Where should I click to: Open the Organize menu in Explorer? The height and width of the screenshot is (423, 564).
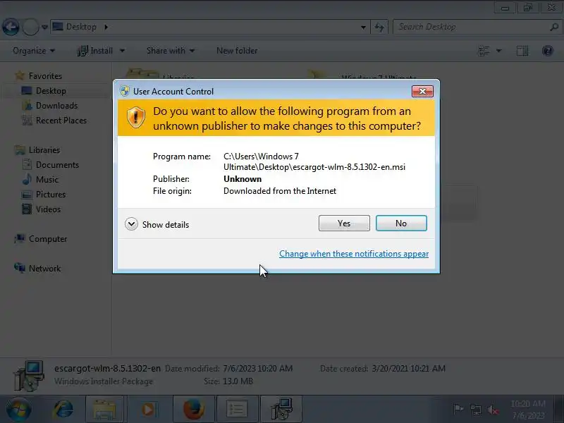[x=34, y=51]
